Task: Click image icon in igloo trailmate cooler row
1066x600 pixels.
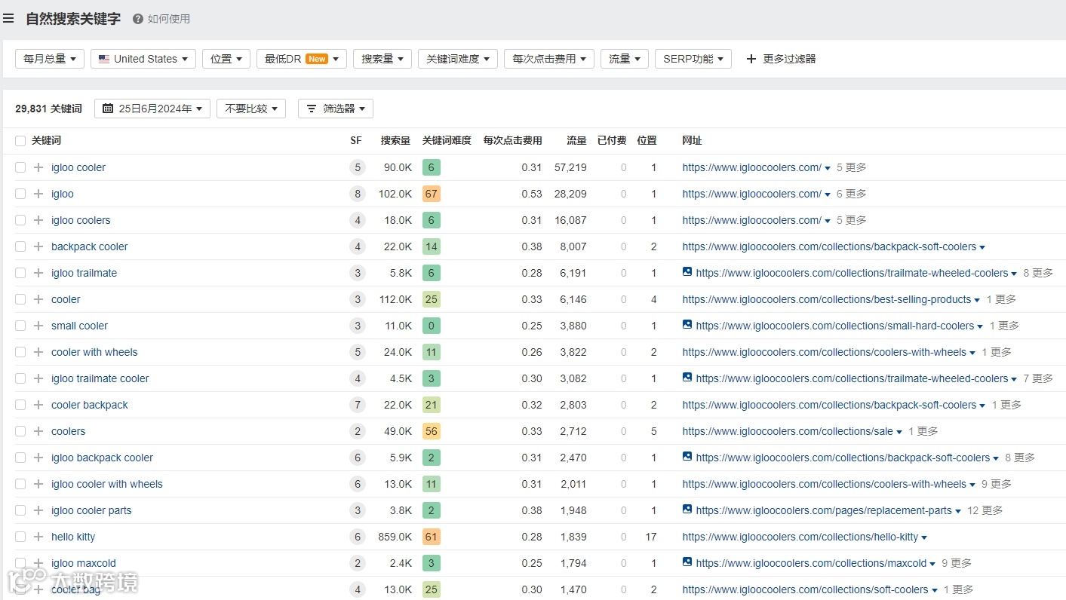Action: [x=687, y=378]
